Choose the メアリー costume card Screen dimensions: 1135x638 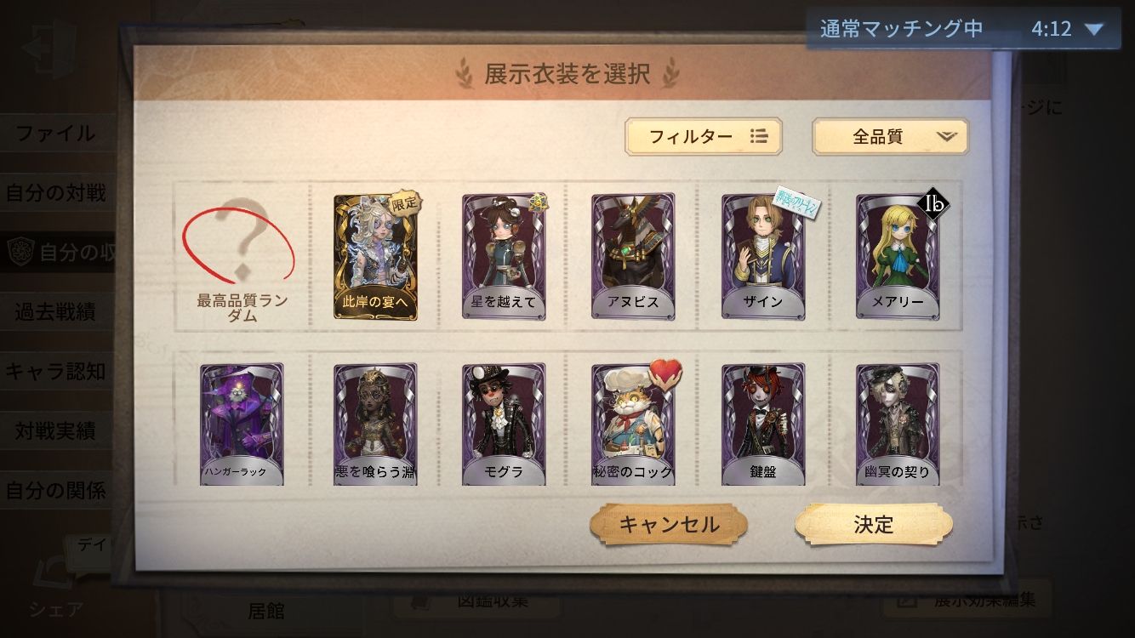tap(898, 257)
